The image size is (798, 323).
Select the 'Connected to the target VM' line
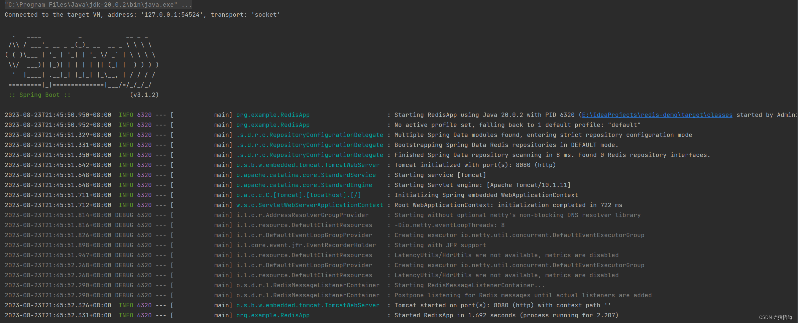point(142,15)
